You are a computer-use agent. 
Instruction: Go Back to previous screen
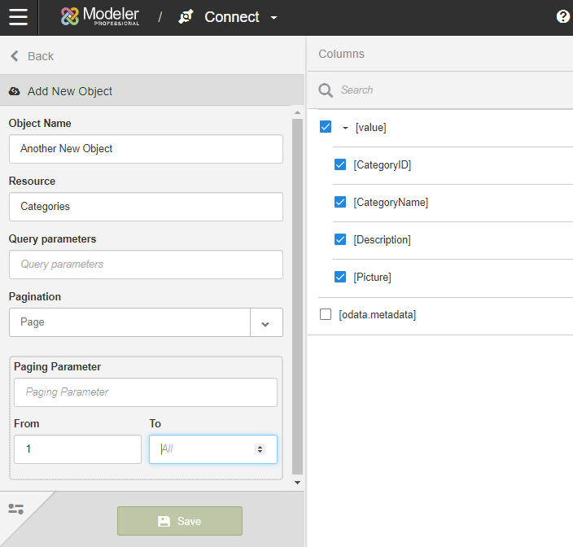(x=40, y=56)
